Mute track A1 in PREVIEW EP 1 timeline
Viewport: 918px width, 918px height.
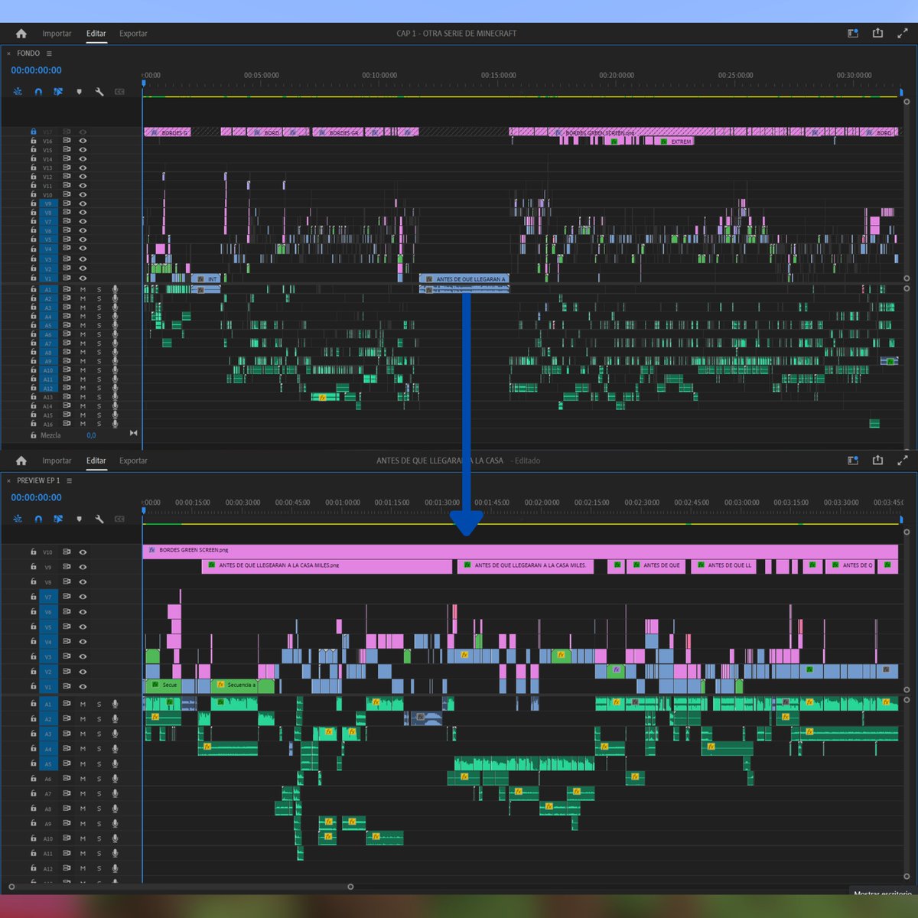(83, 704)
